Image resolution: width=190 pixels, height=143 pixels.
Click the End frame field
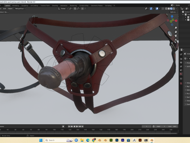click(x=172, y=126)
